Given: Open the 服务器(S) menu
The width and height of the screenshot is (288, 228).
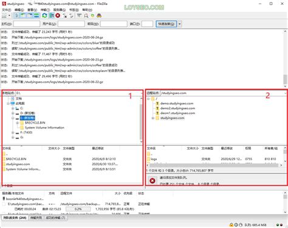Looking at the screenshot, I should (x=60, y=10).
